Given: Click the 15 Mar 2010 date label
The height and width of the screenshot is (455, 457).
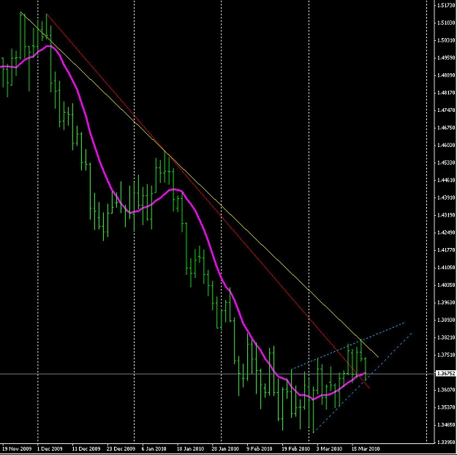Looking at the screenshot, I should point(366,448).
